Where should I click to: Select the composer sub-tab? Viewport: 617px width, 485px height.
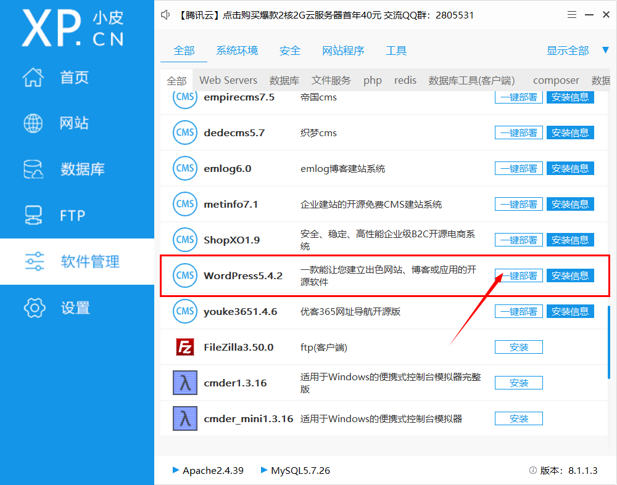[x=556, y=81]
